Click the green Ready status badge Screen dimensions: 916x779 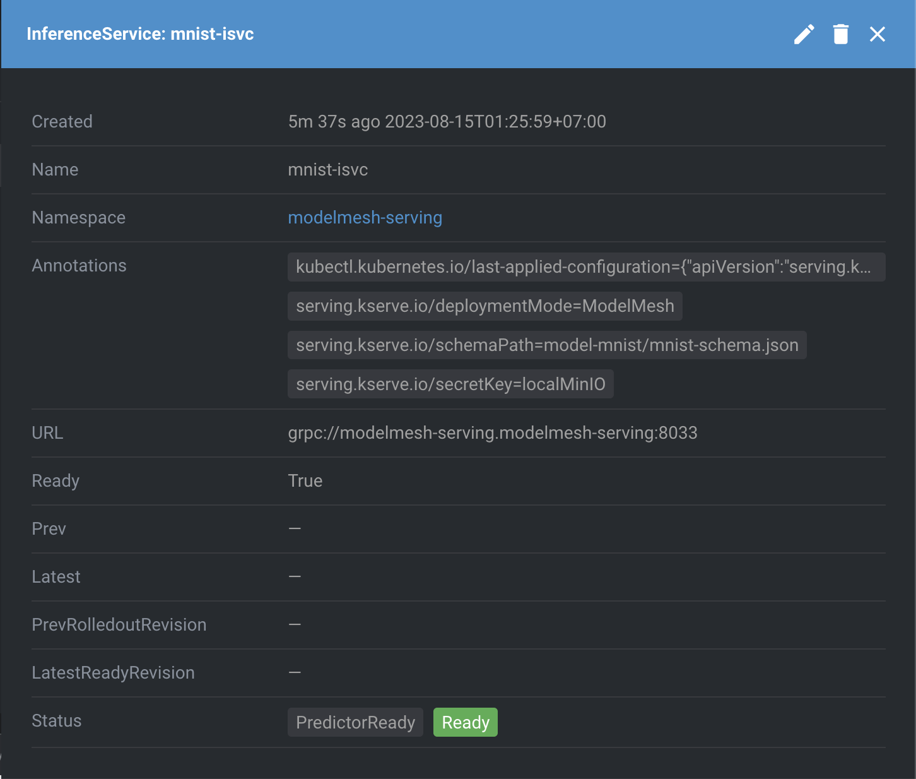[x=465, y=722]
